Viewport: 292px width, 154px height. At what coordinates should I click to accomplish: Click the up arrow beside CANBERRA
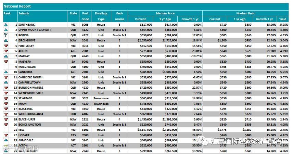click(6, 72)
